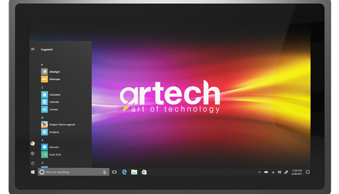Jump to letter D section header
339x194 pixels.
[x=42, y=118]
